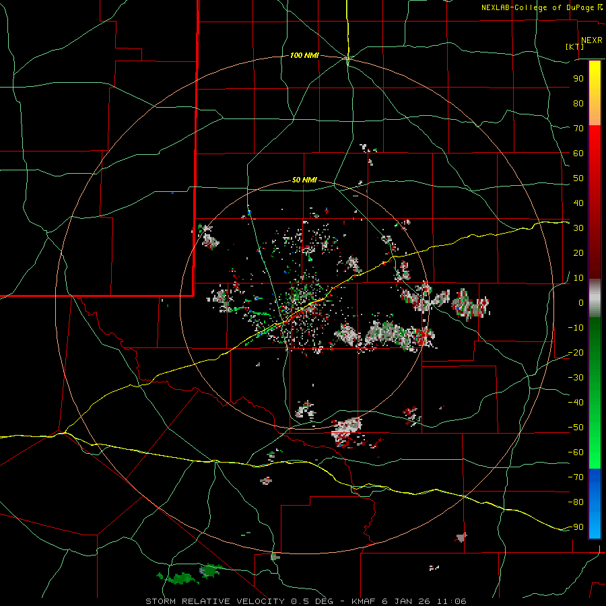Image resolution: width=606 pixels, height=606 pixels.
Task: Select the 0 value on velocity scale
Action: click(581, 302)
